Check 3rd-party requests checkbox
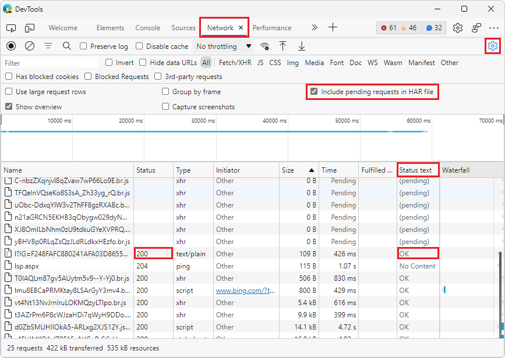505x358 pixels. [x=158, y=77]
